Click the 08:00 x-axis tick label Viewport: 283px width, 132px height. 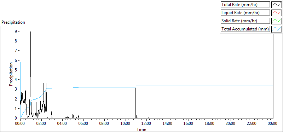pyautogui.click(x=104, y=124)
